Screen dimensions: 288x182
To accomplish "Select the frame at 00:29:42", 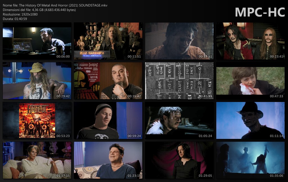I will (37, 81).
